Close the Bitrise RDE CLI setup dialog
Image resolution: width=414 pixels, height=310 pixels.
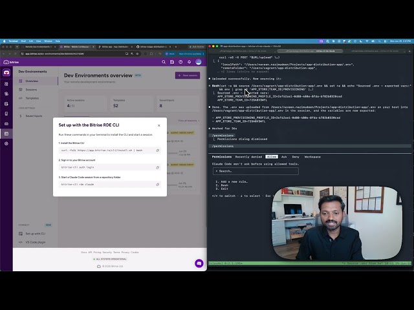[158, 125]
